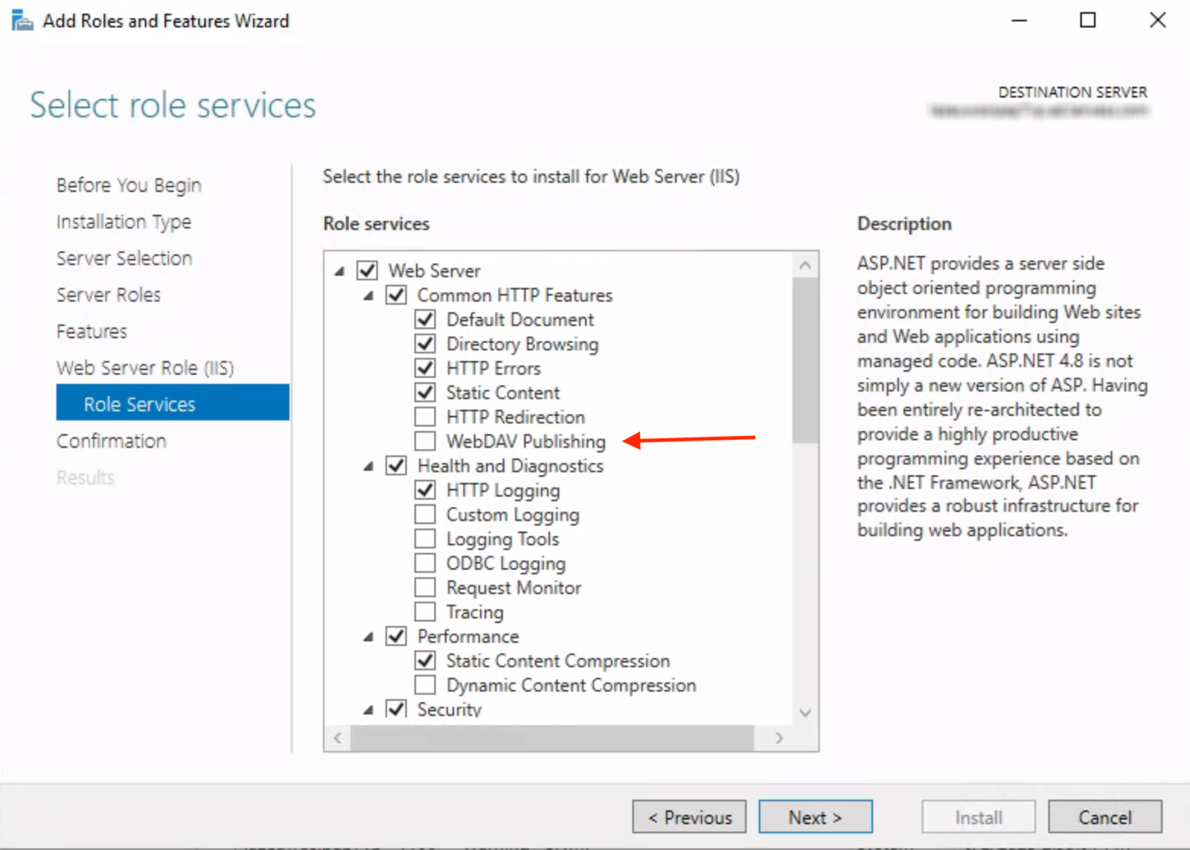The width and height of the screenshot is (1190, 850).
Task: Enable ODBC Logging checkbox
Action: pos(425,563)
